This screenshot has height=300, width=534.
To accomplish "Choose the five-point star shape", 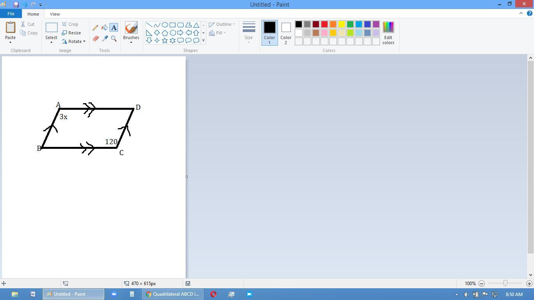I will point(165,41).
